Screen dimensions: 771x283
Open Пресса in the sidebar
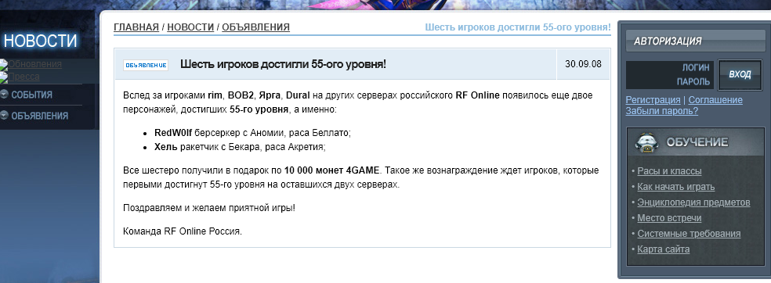coord(24,77)
